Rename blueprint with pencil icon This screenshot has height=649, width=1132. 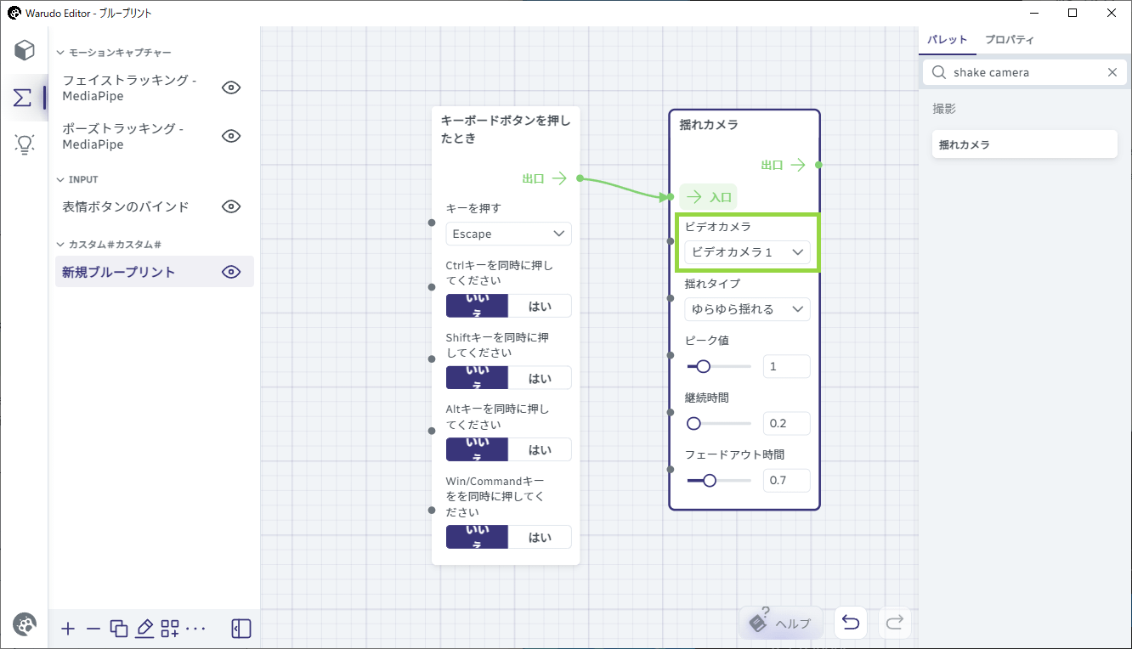(144, 629)
